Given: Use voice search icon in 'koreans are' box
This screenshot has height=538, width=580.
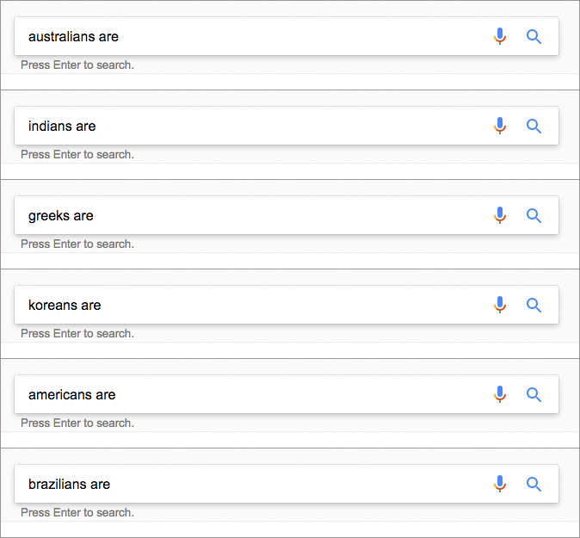Looking at the screenshot, I should tap(500, 305).
